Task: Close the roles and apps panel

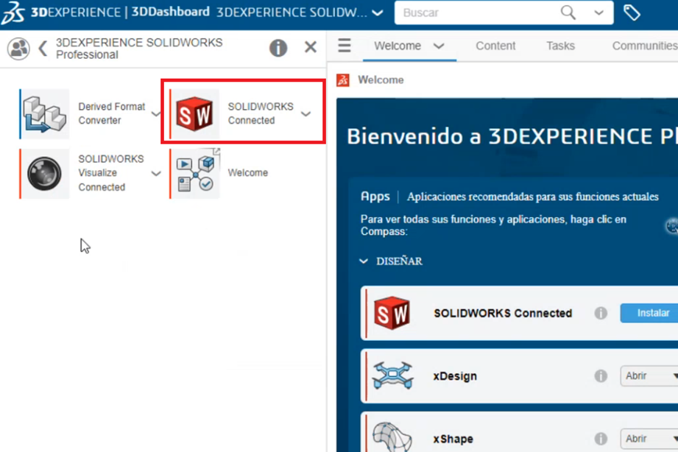Action: pos(311,46)
